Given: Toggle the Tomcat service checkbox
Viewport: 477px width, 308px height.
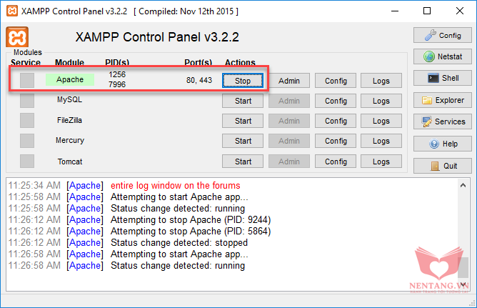Looking at the screenshot, I should (27, 162).
